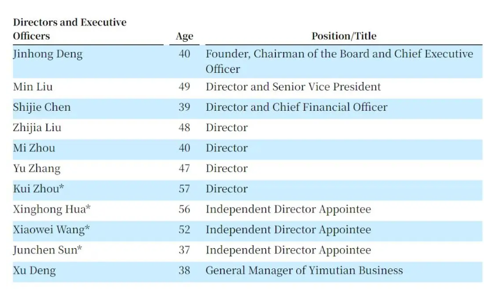Select the Age column header
The height and width of the screenshot is (291, 491).
coord(185,36)
